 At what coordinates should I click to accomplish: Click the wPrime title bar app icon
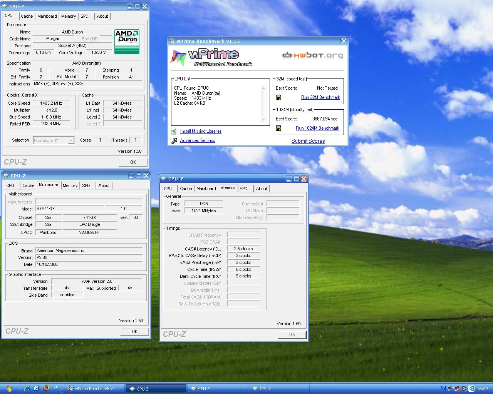[x=172, y=41]
